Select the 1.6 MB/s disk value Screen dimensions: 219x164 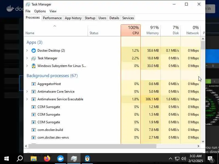pos(172,99)
